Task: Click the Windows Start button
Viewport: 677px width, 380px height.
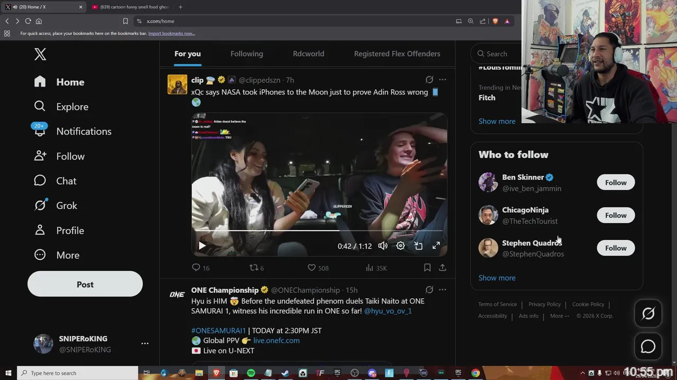Action: (x=8, y=373)
